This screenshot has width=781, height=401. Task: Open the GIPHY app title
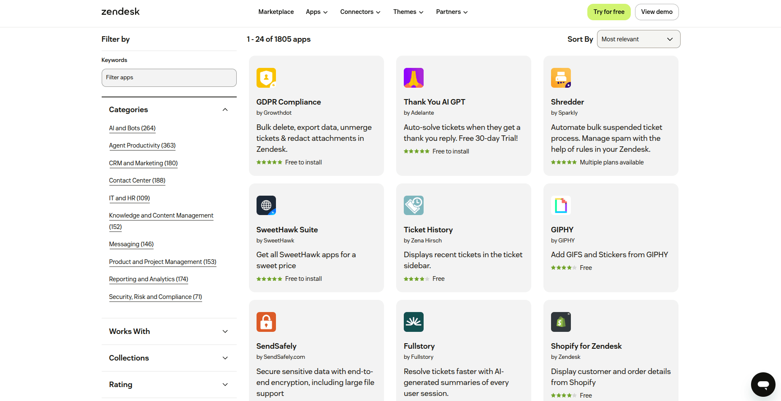coord(562,230)
